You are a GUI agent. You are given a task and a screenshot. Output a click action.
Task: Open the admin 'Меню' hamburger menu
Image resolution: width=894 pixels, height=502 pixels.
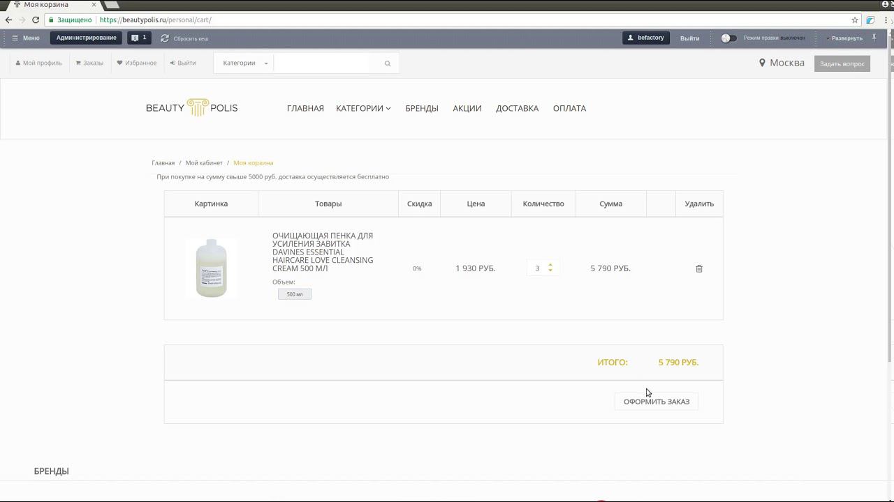point(26,38)
